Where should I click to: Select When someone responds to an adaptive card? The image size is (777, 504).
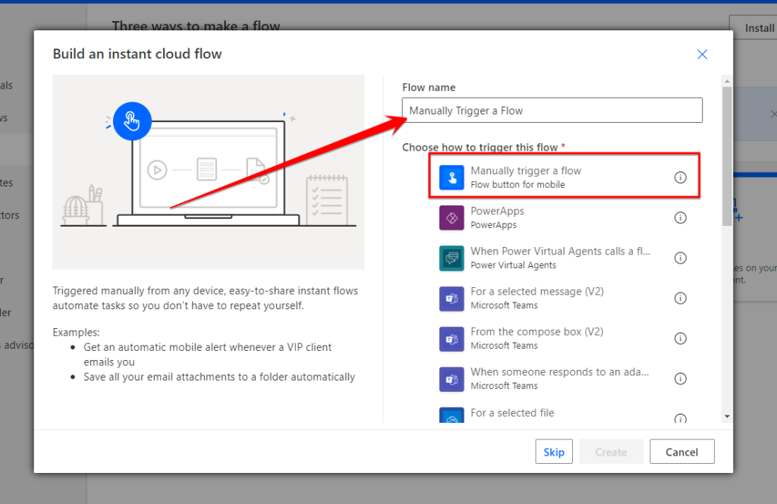click(x=564, y=379)
